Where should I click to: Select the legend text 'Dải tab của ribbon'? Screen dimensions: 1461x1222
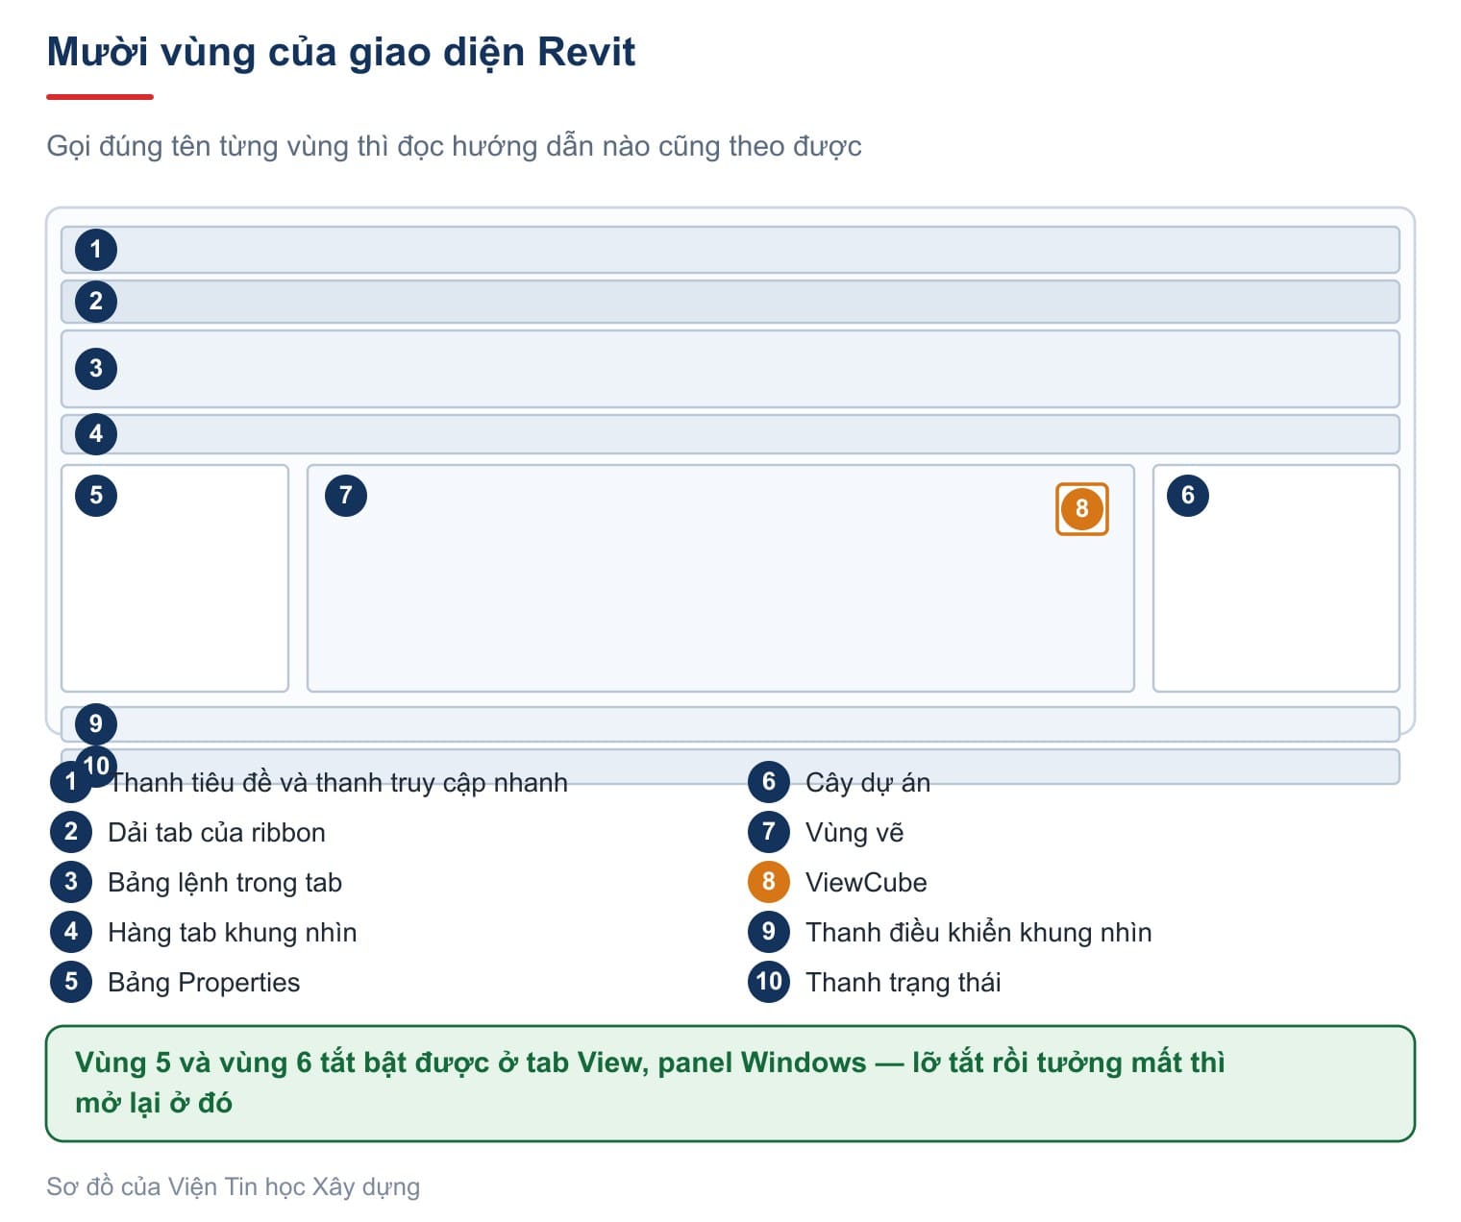click(216, 833)
